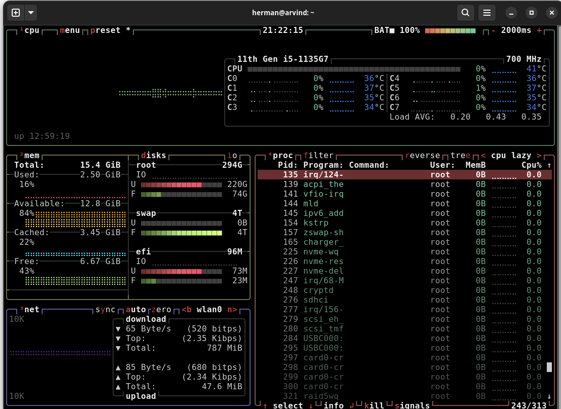This screenshot has width=561, height=409.
Task: Click the Load AVG readout
Action: click(x=466, y=117)
